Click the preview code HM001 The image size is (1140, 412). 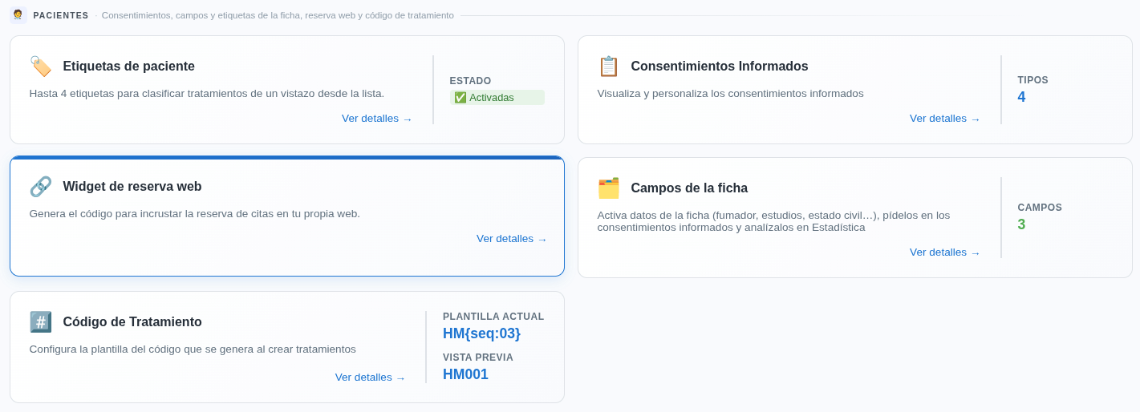(465, 374)
